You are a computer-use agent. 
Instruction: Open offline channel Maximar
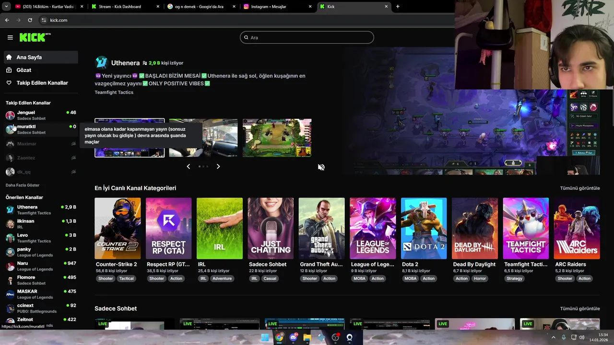[41, 144]
